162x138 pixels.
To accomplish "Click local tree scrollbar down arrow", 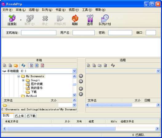I will coord(74,95).
